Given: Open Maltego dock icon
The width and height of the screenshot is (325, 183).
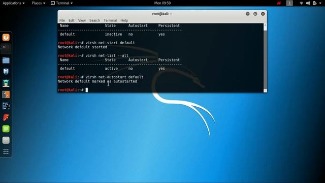Looking at the screenshot, I should 6,106.
